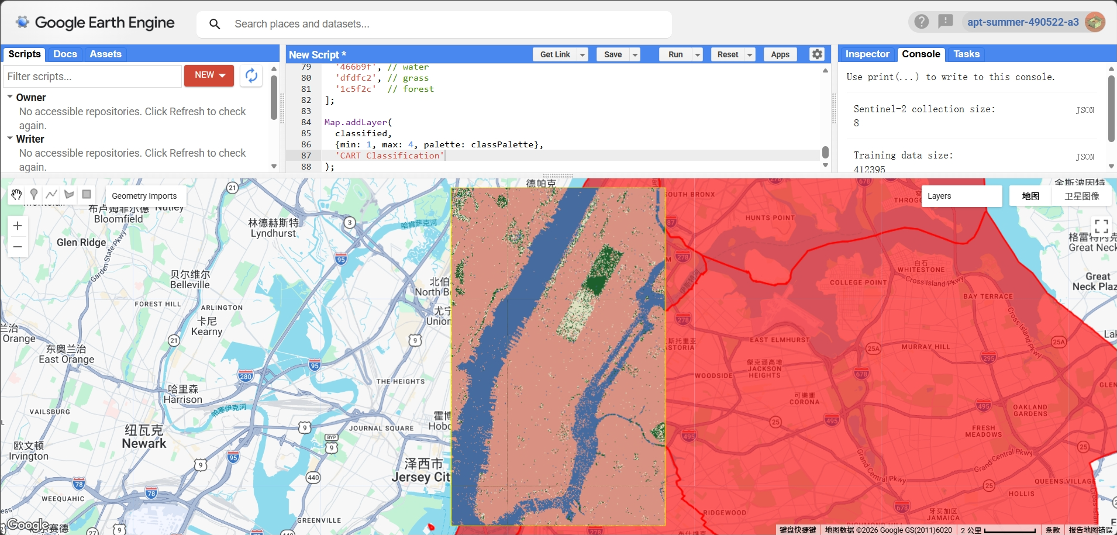
Task: Open the send feedback icon
Action: (x=945, y=22)
